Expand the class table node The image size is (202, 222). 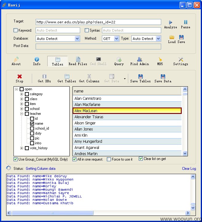[x=22, y=99]
